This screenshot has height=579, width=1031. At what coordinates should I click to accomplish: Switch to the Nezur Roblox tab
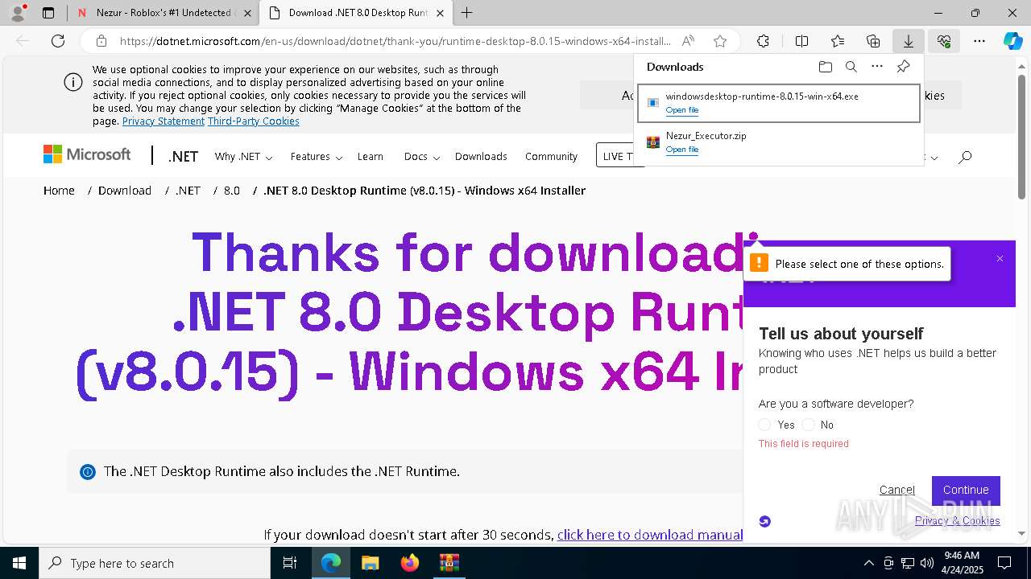coord(164,13)
